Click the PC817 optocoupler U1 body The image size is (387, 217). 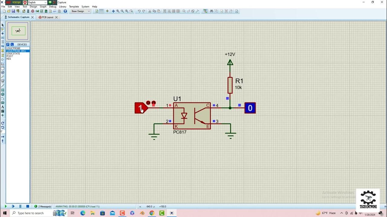pyautogui.click(x=192, y=116)
